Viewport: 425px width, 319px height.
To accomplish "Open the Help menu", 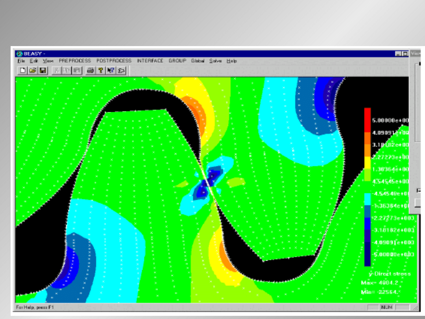I will [231, 61].
